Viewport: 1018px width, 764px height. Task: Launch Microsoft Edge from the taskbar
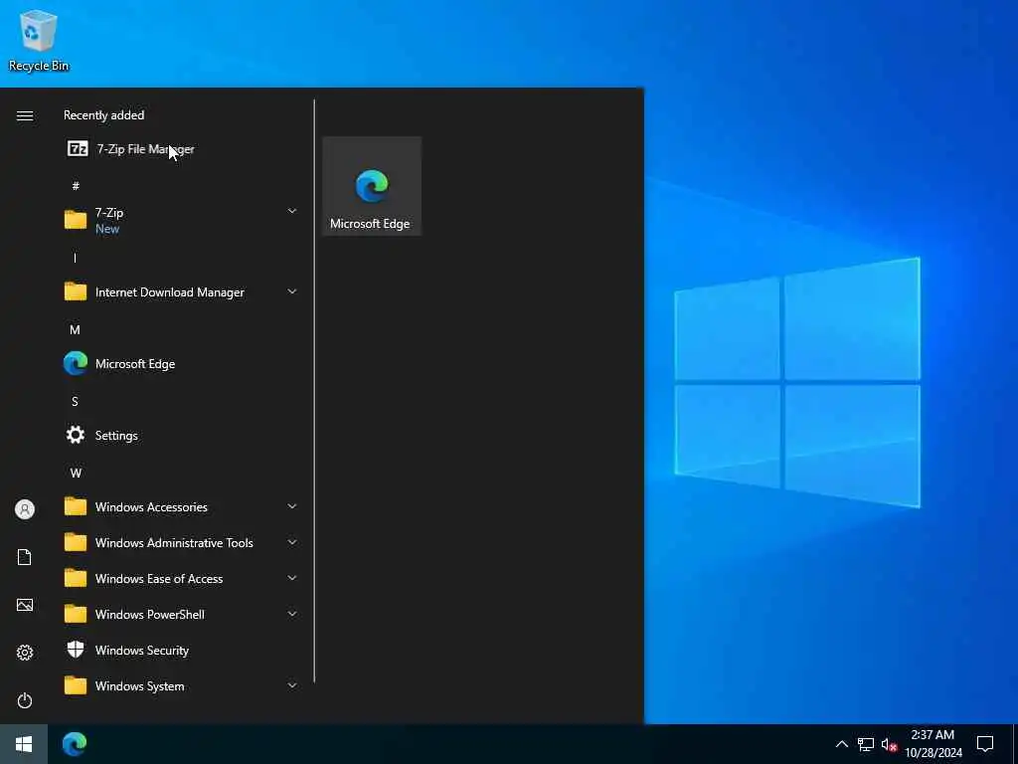point(75,744)
